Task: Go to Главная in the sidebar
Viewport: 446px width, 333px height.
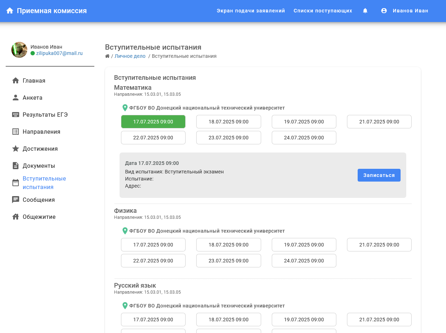Action: [x=34, y=81]
